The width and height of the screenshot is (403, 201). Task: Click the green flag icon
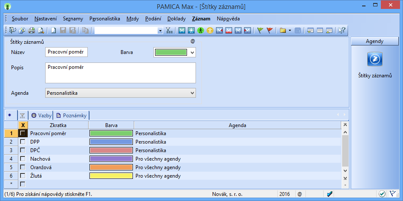tap(260, 31)
